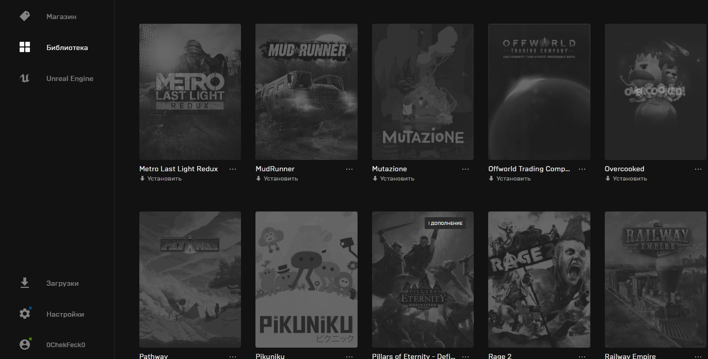Click the 1 дополнение badge on Pillars of Eternity
Screen dimensions: 708x359
[x=445, y=223]
